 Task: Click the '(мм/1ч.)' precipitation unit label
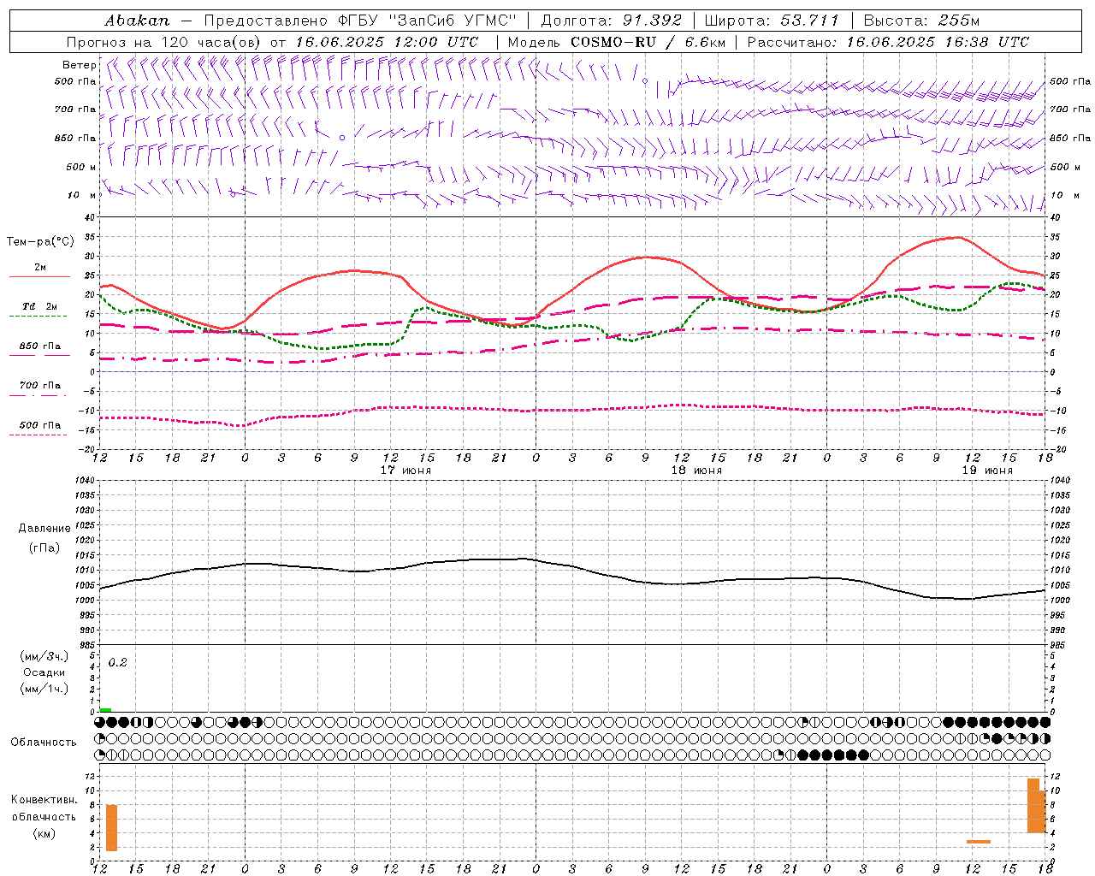point(44,689)
